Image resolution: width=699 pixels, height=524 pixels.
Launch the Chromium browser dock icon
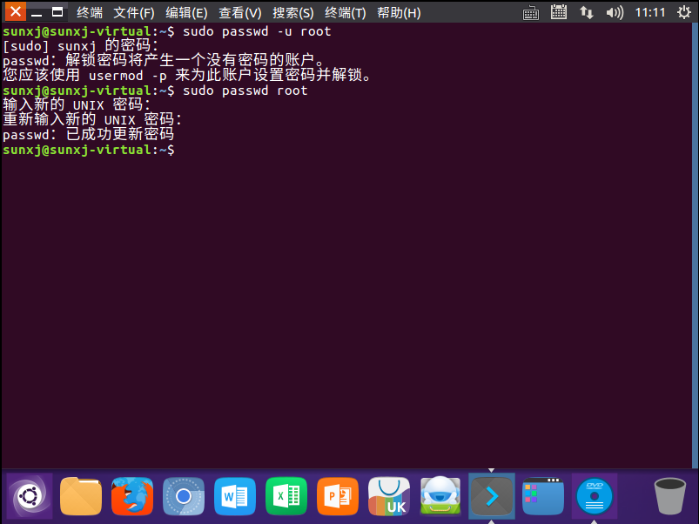click(x=184, y=496)
